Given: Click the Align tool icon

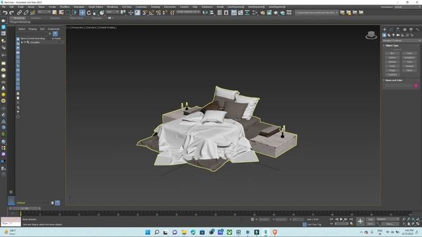Looking at the screenshot, I should coord(212,13).
